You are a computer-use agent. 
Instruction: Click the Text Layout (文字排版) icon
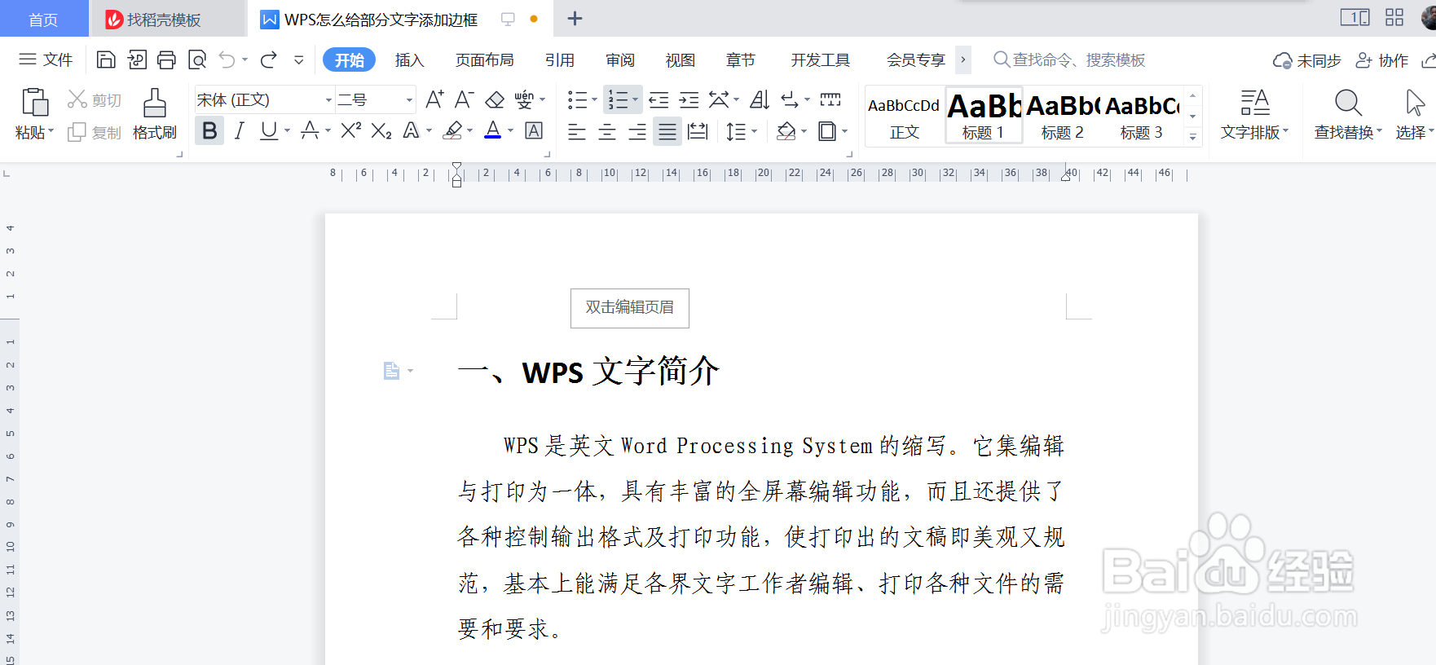tap(1255, 103)
